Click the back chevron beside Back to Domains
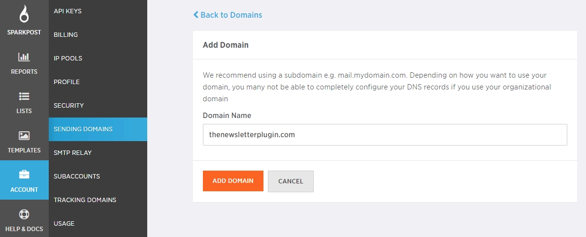 [x=195, y=15]
